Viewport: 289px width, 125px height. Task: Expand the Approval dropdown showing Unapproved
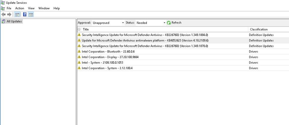tap(108, 23)
